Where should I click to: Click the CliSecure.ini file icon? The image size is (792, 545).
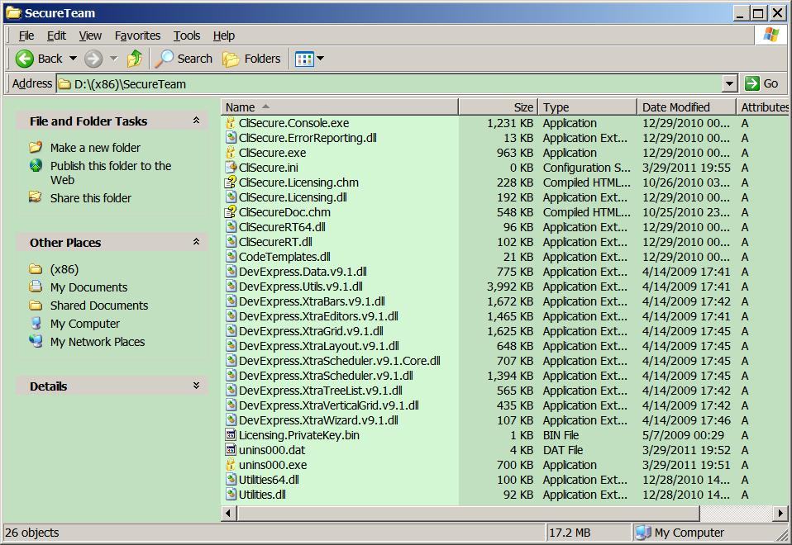tap(231, 167)
